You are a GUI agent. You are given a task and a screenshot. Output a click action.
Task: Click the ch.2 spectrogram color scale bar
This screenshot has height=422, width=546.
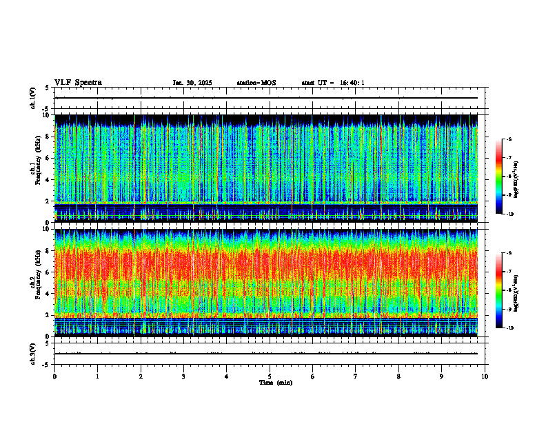pyautogui.click(x=498, y=290)
